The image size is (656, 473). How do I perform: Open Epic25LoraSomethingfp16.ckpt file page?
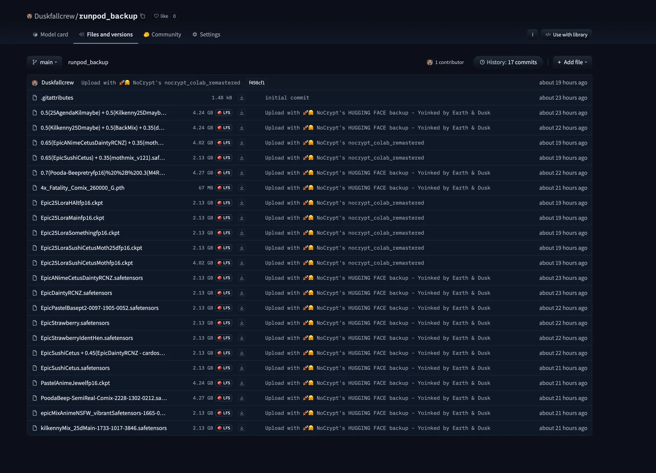(80, 233)
